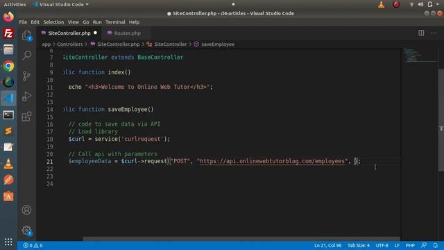Open the Help menu
Screen dimensions: 444x250
coord(134,22)
